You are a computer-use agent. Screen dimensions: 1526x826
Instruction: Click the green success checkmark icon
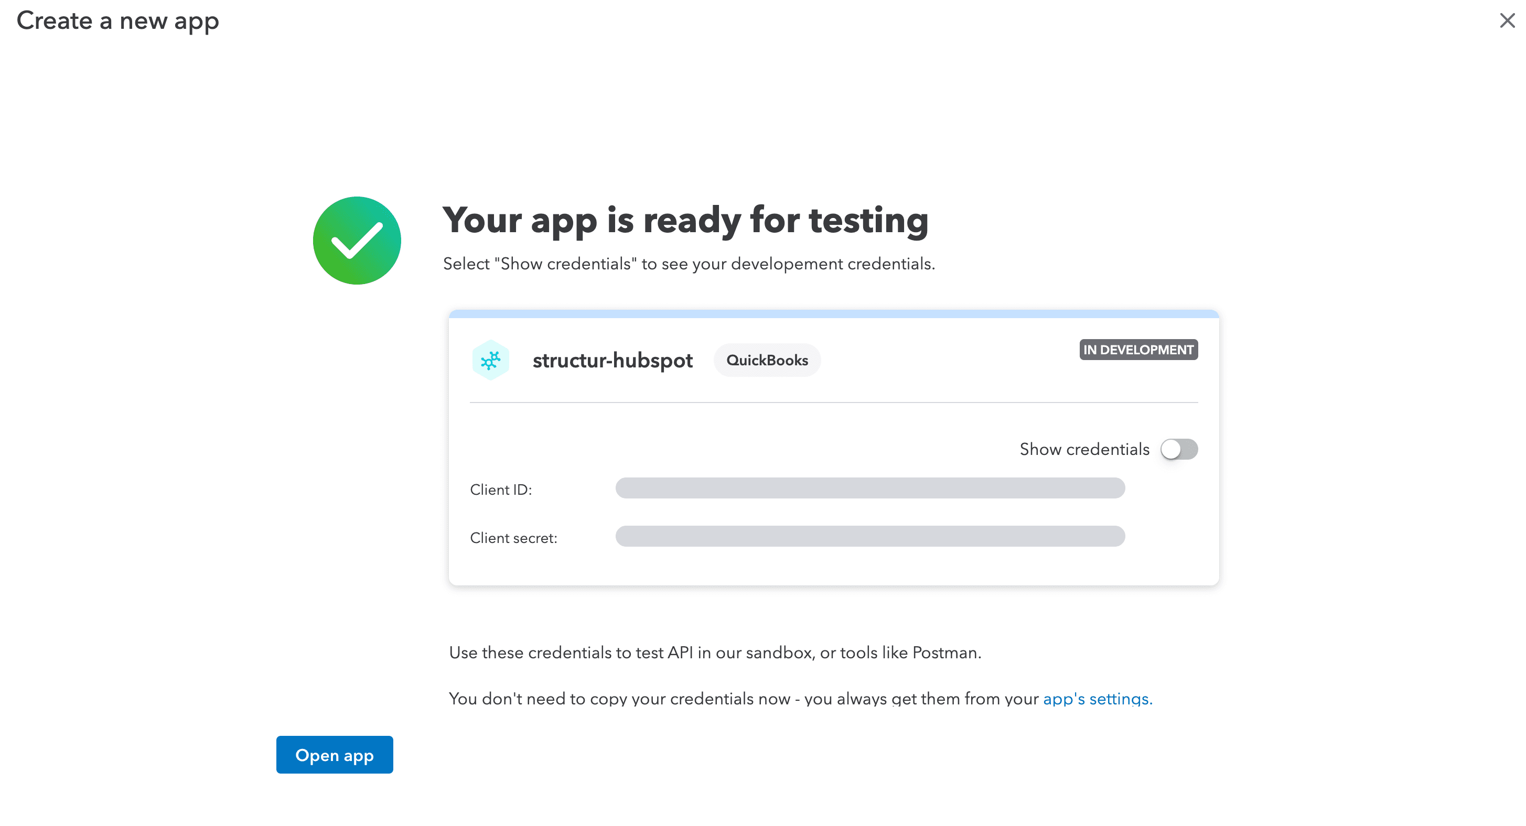point(357,240)
